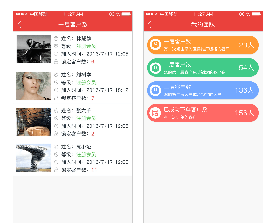Open 张大千's architecture interior photo
The height and width of the screenshot is (224, 276).
33,122
